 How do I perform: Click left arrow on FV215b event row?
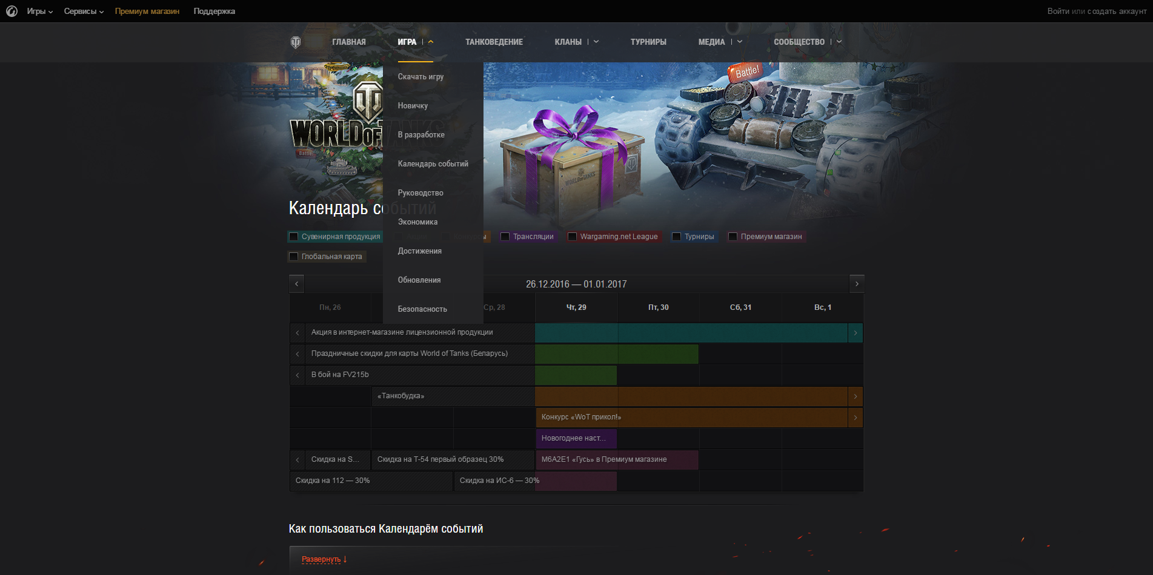click(x=297, y=375)
